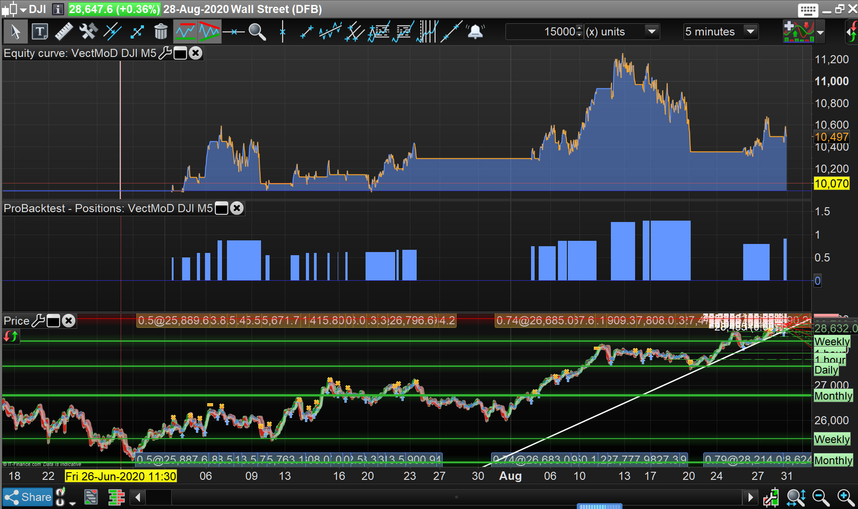Select the Fibonacci levels with dotted lines tool

(x=379, y=32)
